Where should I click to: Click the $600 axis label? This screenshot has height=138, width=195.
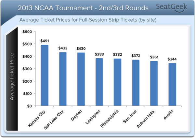[x=27, y=32]
